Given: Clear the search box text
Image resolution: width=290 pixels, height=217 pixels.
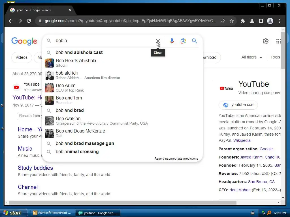Looking at the screenshot, I should (x=158, y=41).
